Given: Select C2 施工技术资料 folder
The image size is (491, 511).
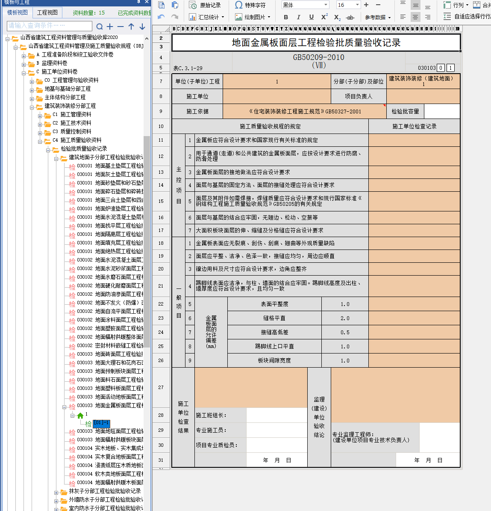Looking at the screenshot, I should 72,123.
